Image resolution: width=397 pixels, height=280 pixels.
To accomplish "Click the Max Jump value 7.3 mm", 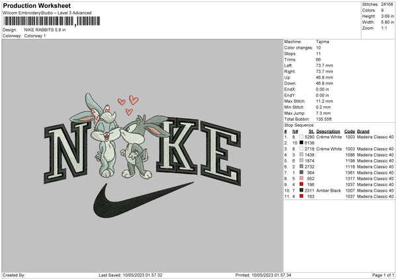I will click(x=324, y=113).
